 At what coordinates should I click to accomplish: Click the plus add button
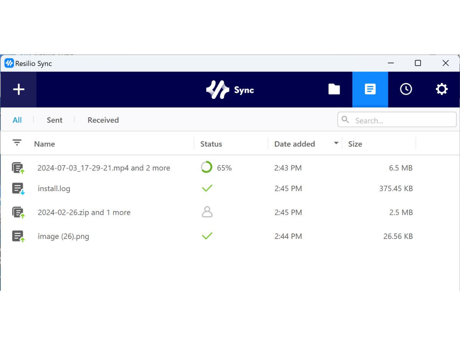[x=18, y=90]
